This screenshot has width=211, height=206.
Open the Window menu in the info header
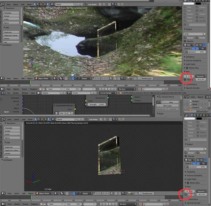point(25,93)
